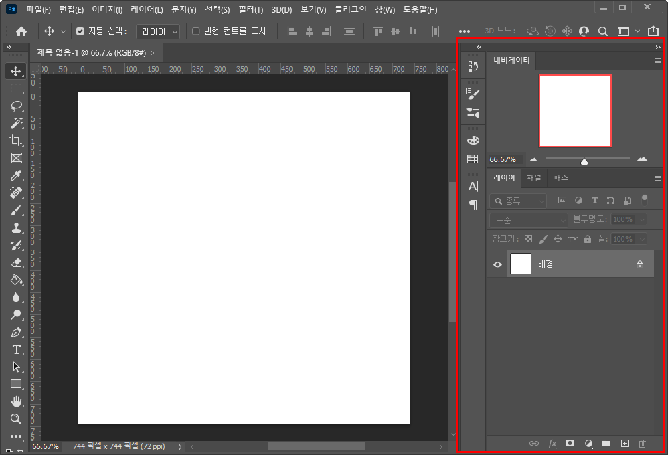
Task: Select the History Brush tool
Action: pos(16,245)
